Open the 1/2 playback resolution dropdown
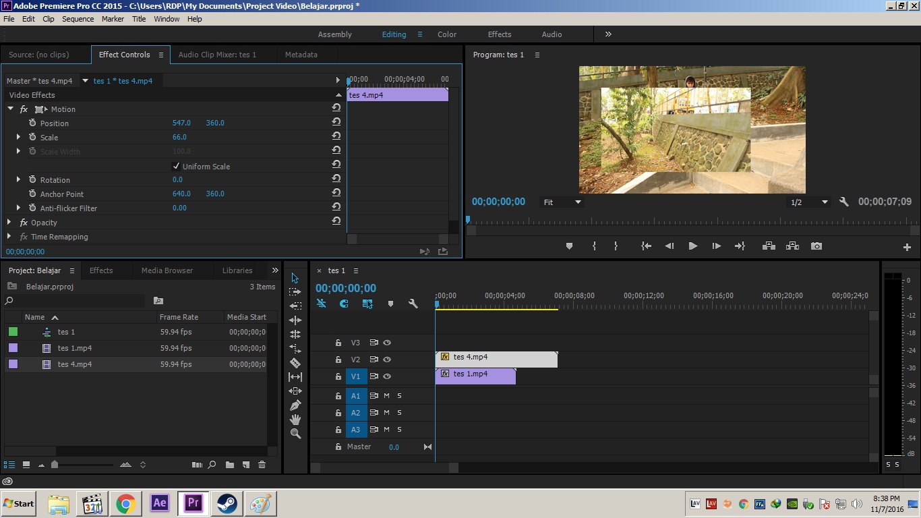921x518 pixels. 808,202
